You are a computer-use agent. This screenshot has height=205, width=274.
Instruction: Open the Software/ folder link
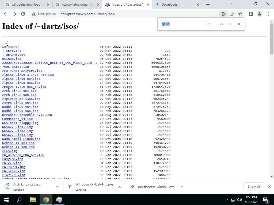11,47
